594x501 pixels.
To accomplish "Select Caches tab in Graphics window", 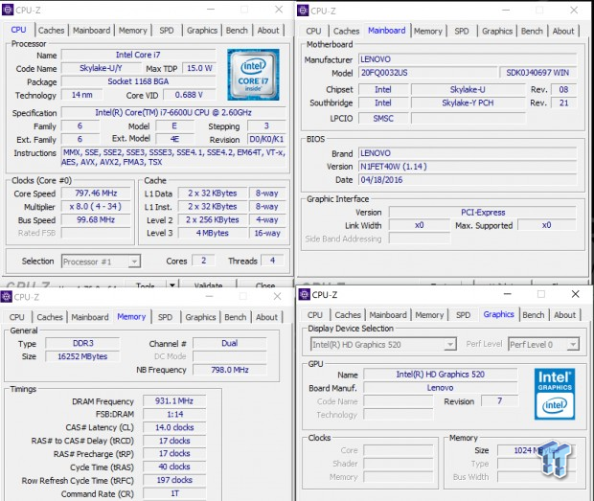I will point(348,315).
